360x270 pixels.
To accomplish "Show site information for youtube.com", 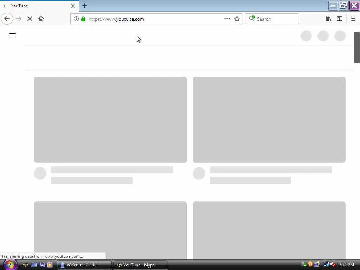I will pyautogui.click(x=76, y=19).
